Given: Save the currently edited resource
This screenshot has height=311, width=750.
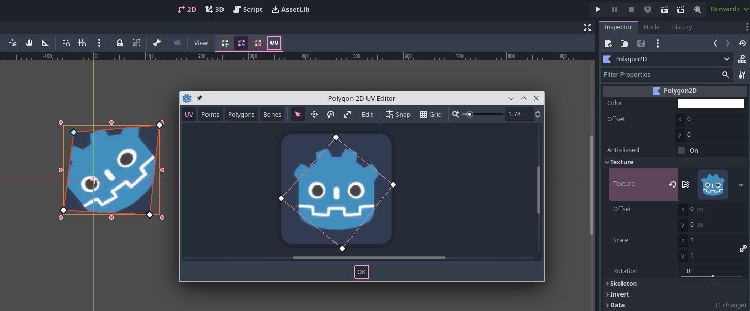Looking at the screenshot, I should click(x=641, y=43).
